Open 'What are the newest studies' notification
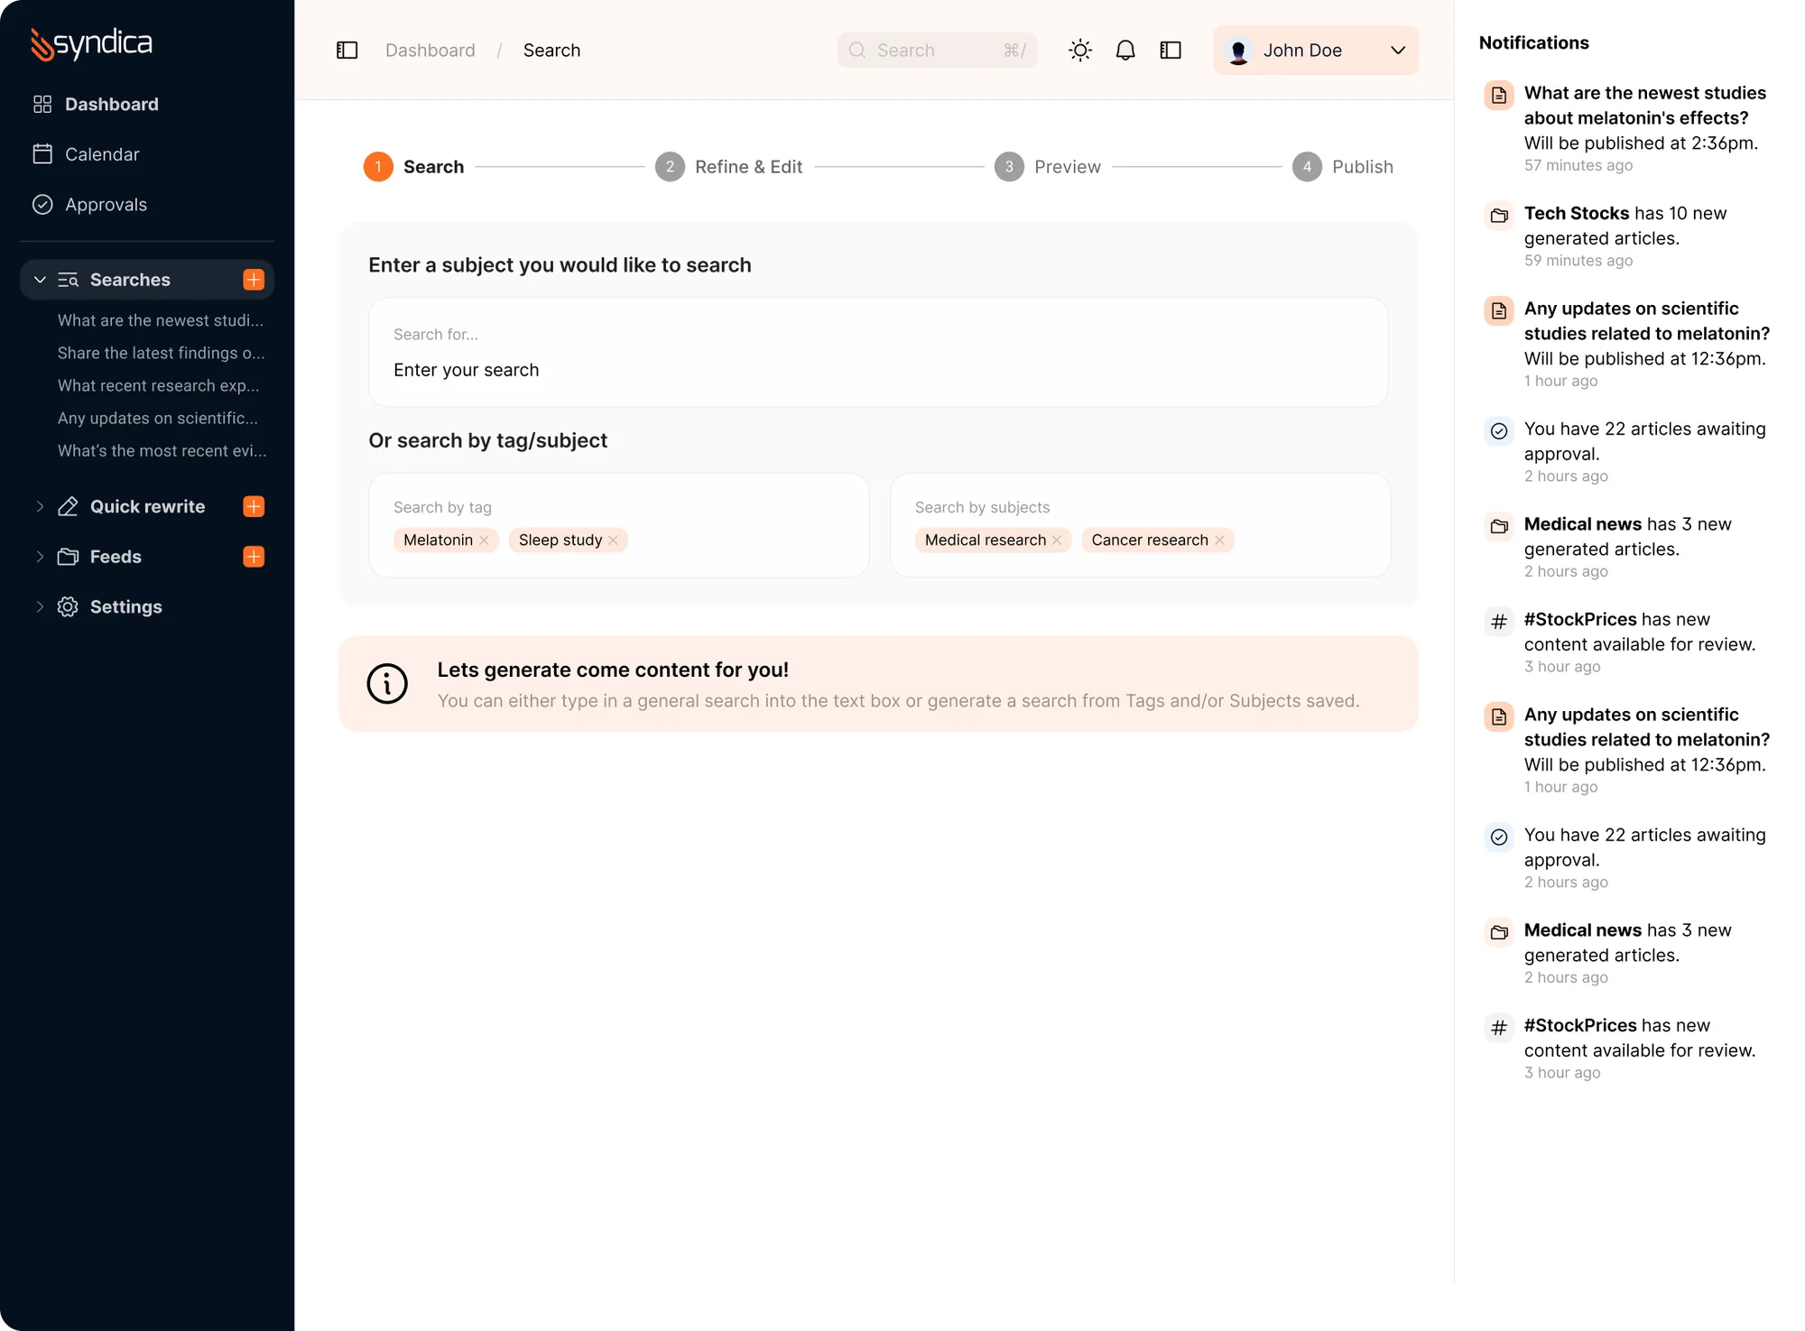The image size is (1805, 1331). point(1629,128)
